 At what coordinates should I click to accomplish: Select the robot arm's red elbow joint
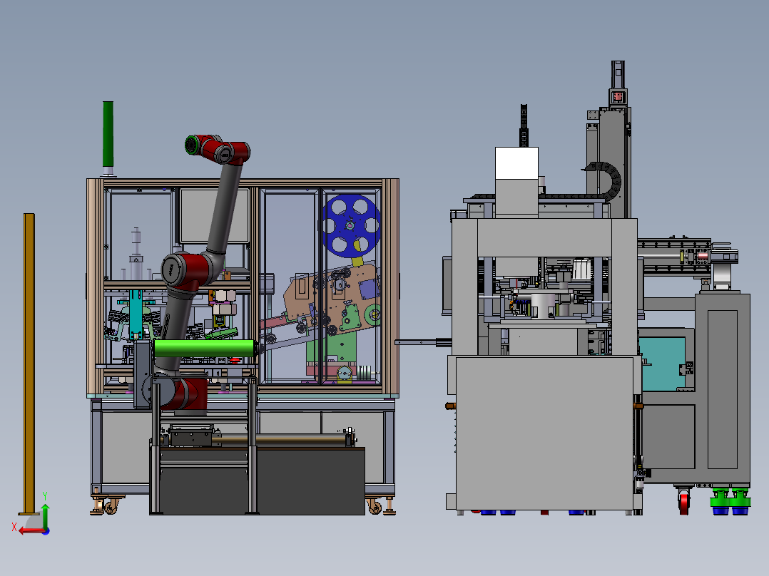tap(188, 271)
